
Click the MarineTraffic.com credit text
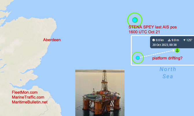coord(28,97)
